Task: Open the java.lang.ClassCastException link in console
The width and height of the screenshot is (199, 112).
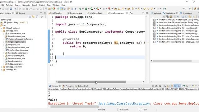Action: pos(124,104)
